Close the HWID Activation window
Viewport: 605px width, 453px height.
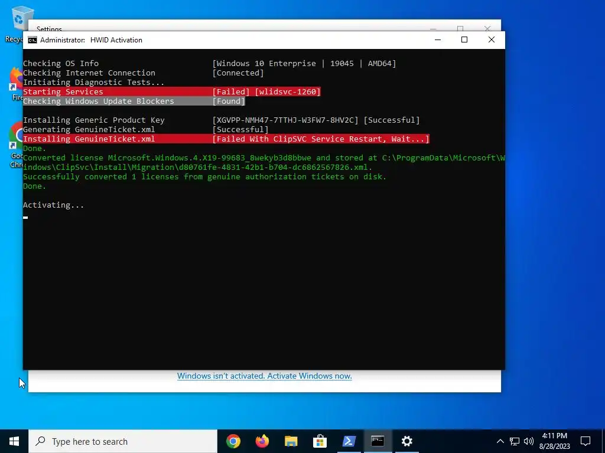491,40
